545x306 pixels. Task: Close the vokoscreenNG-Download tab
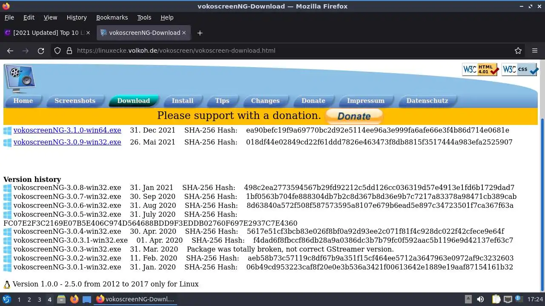[184, 33]
